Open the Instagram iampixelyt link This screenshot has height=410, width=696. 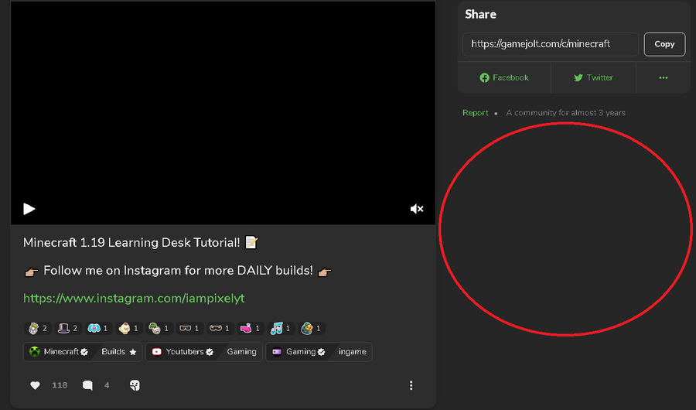coord(134,298)
